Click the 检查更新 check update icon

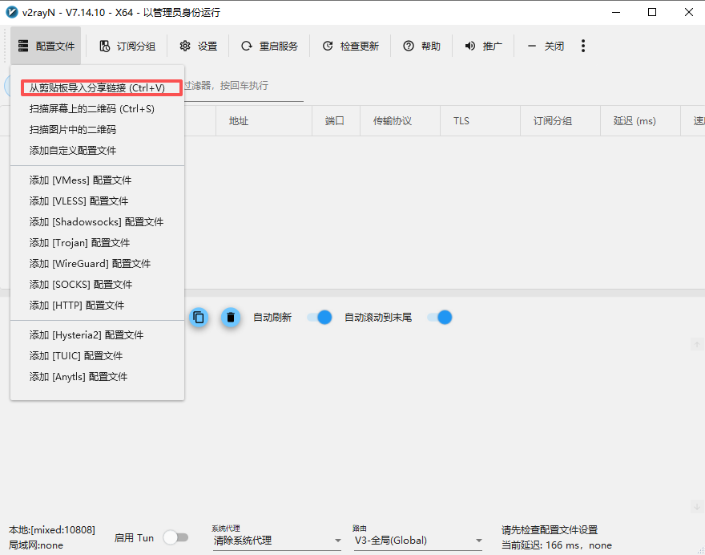(328, 47)
